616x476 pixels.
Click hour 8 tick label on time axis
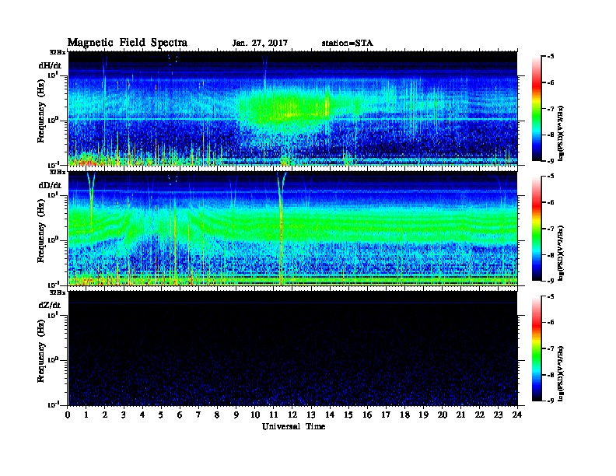217,415
